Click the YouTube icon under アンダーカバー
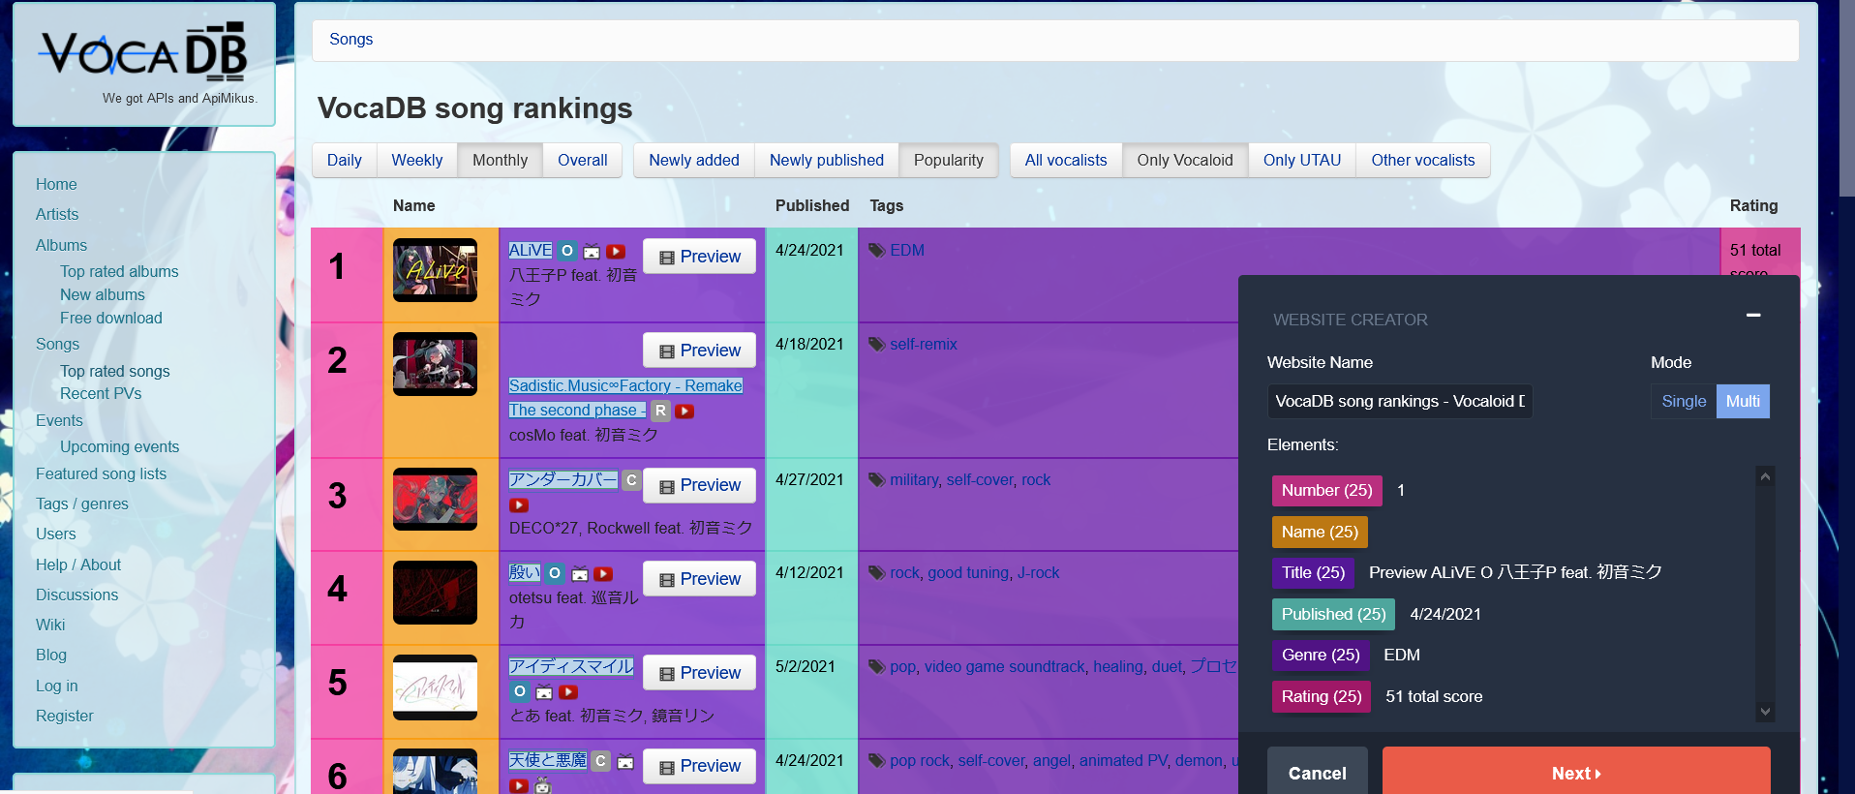This screenshot has width=1855, height=794. pyautogui.click(x=519, y=505)
